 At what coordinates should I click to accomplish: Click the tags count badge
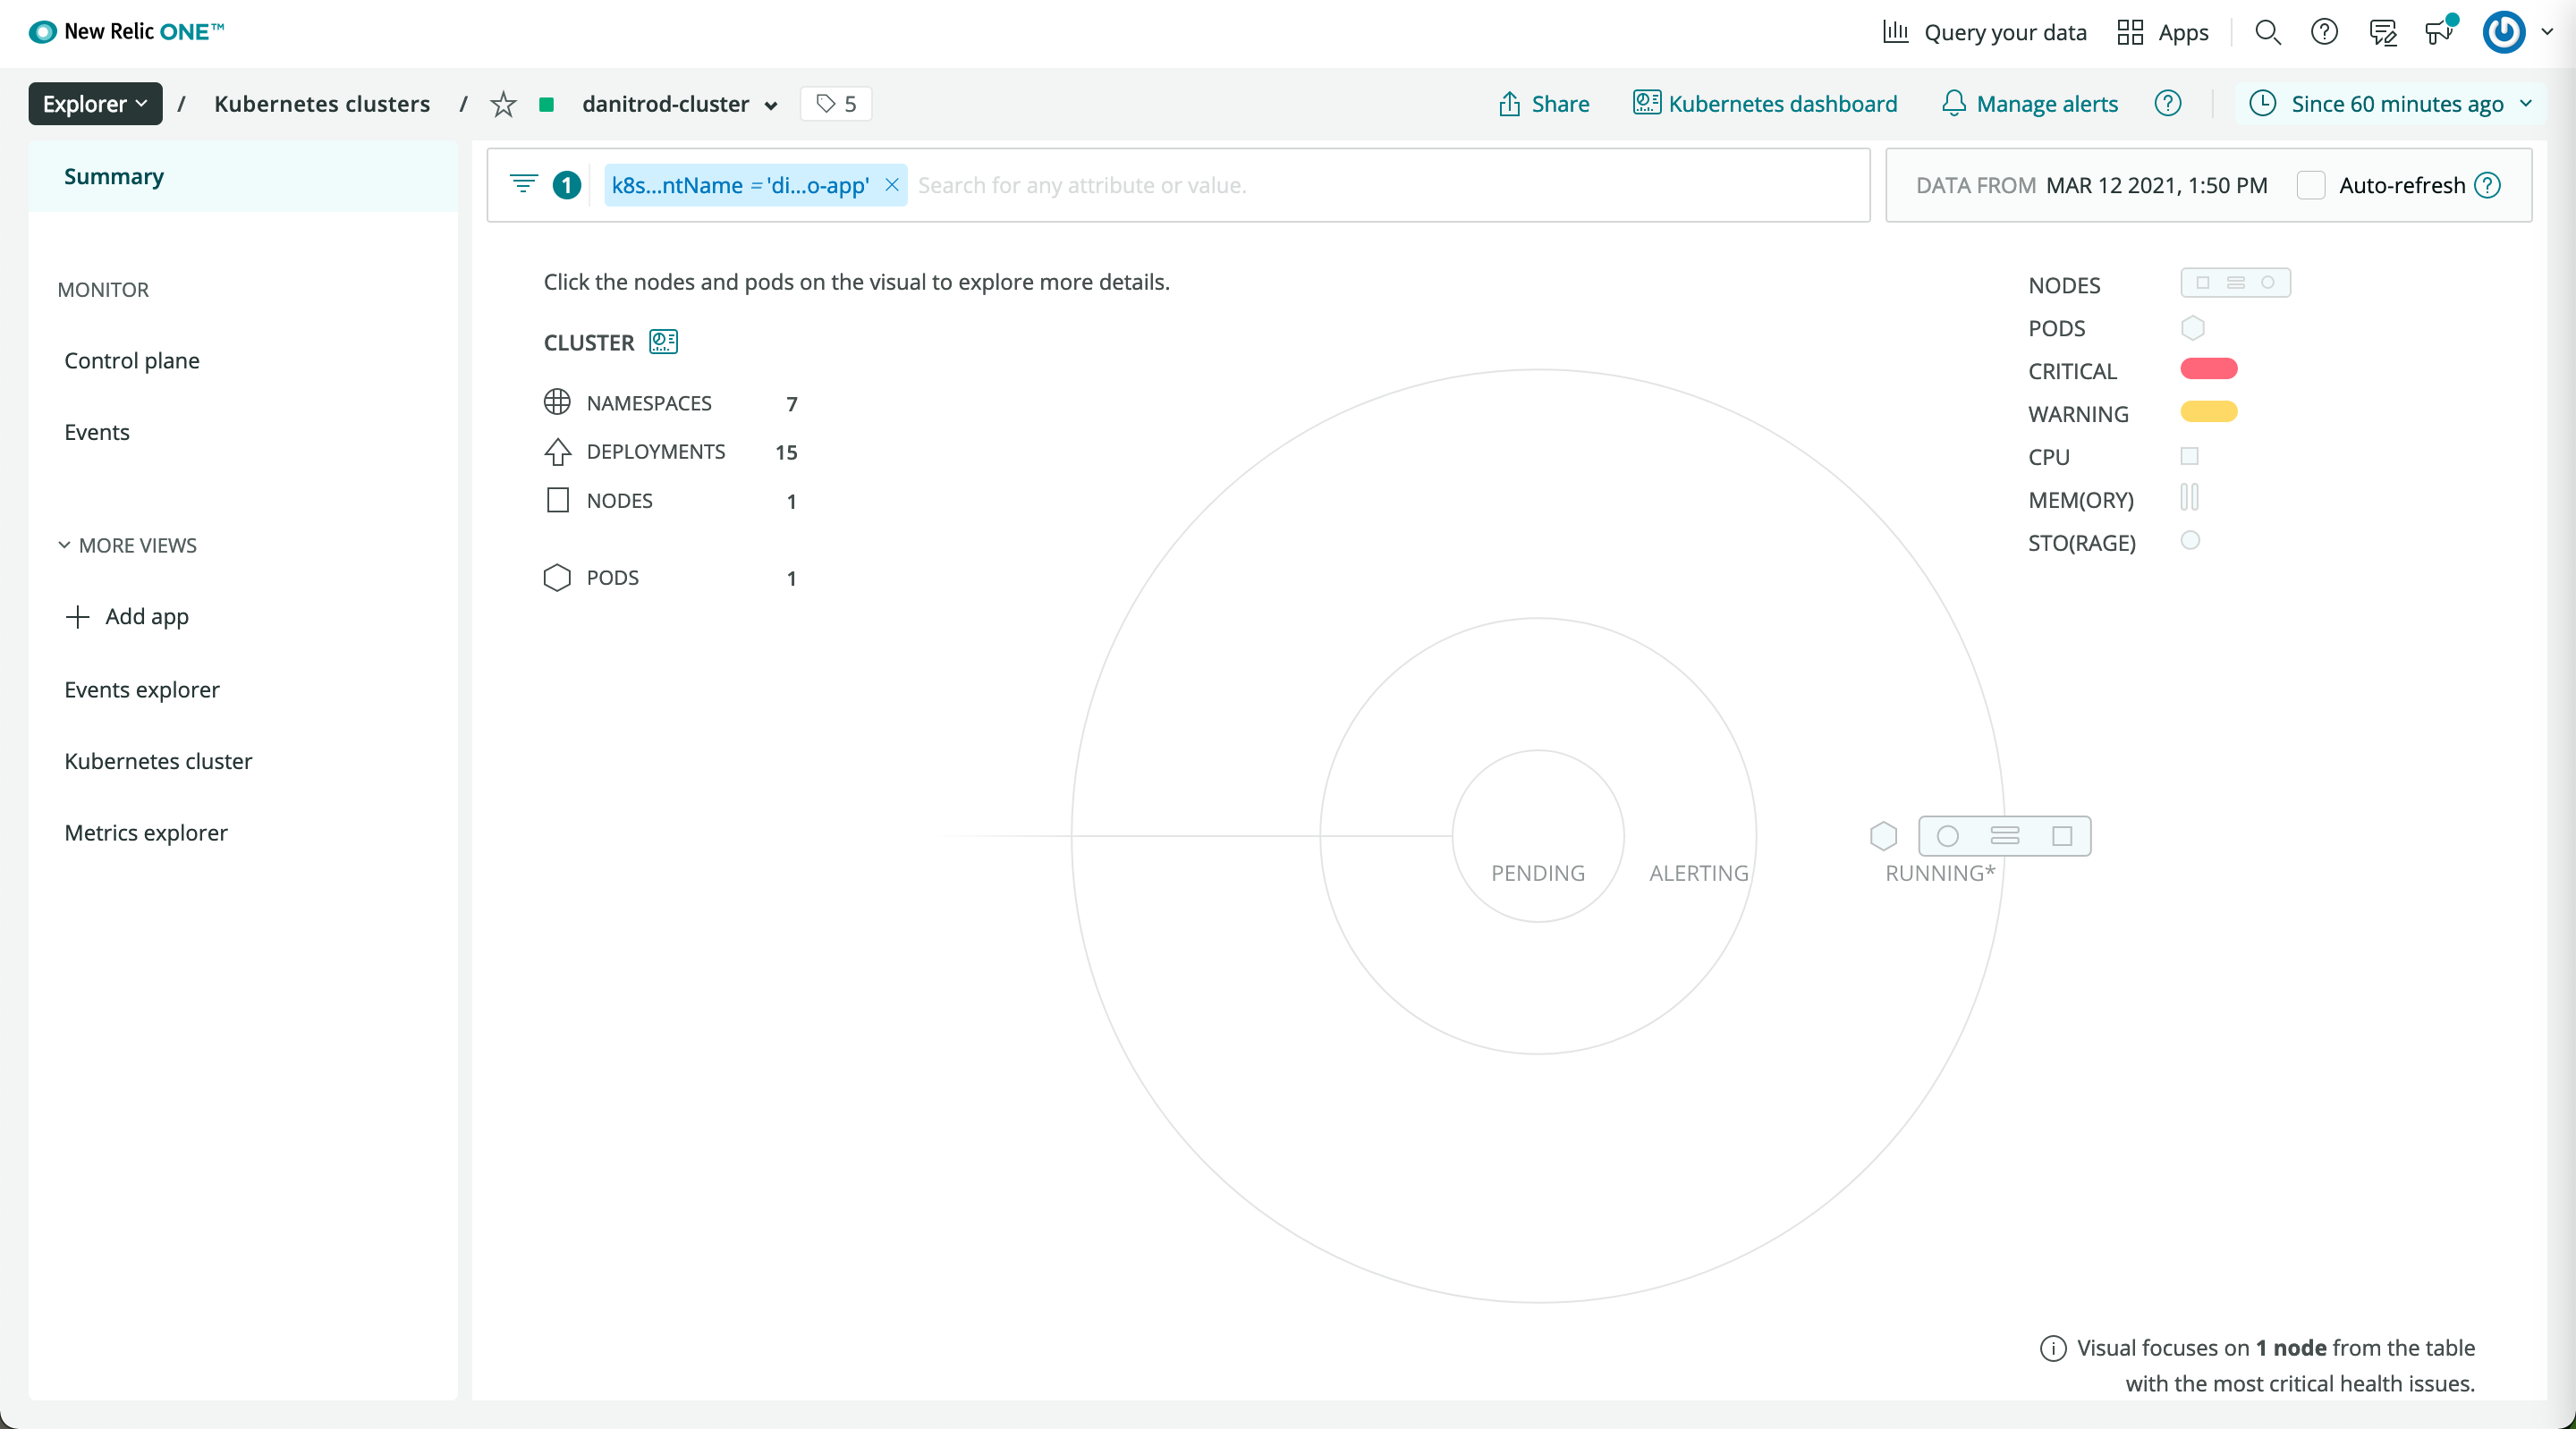point(836,104)
